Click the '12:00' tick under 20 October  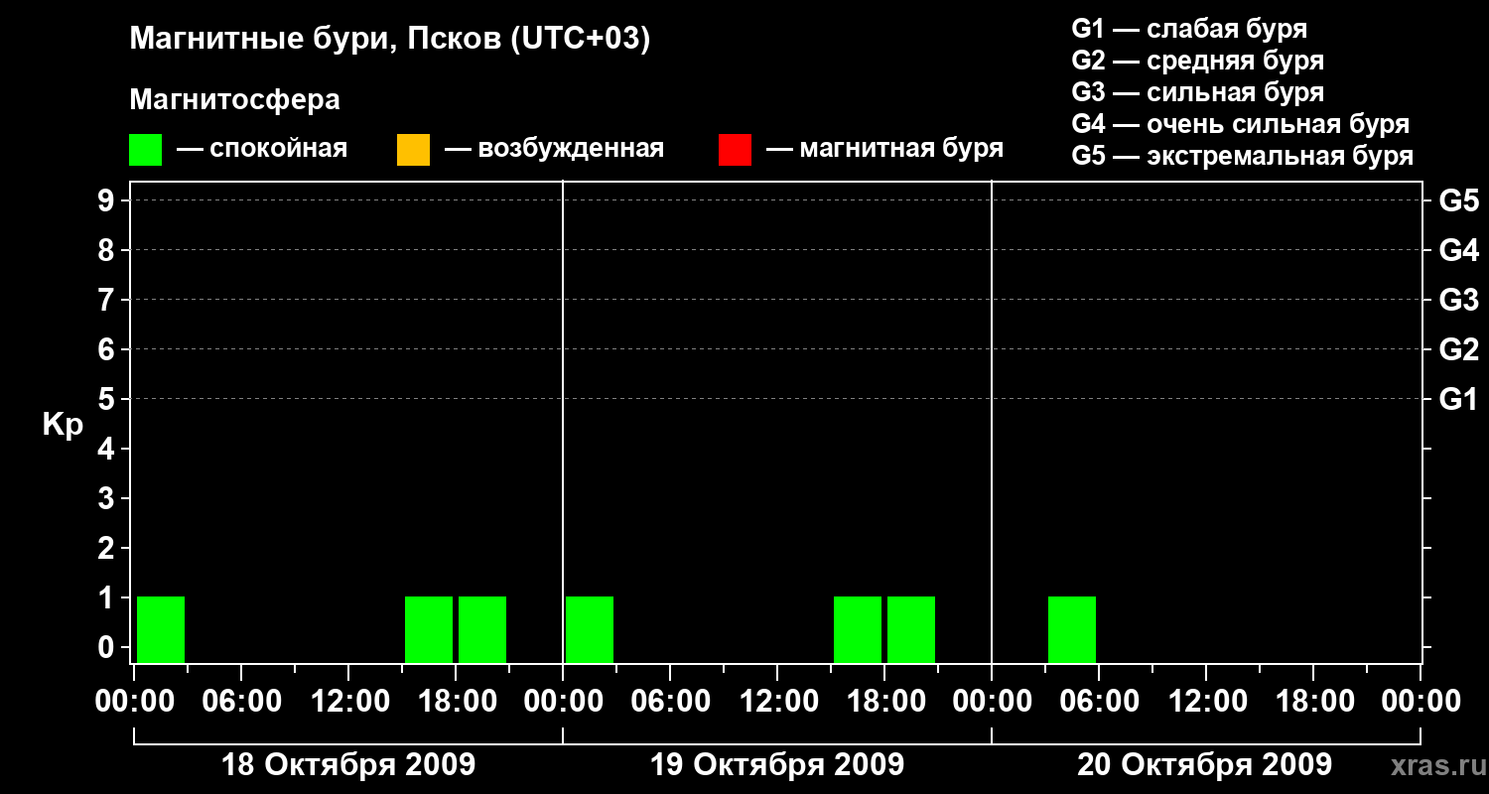click(1206, 702)
